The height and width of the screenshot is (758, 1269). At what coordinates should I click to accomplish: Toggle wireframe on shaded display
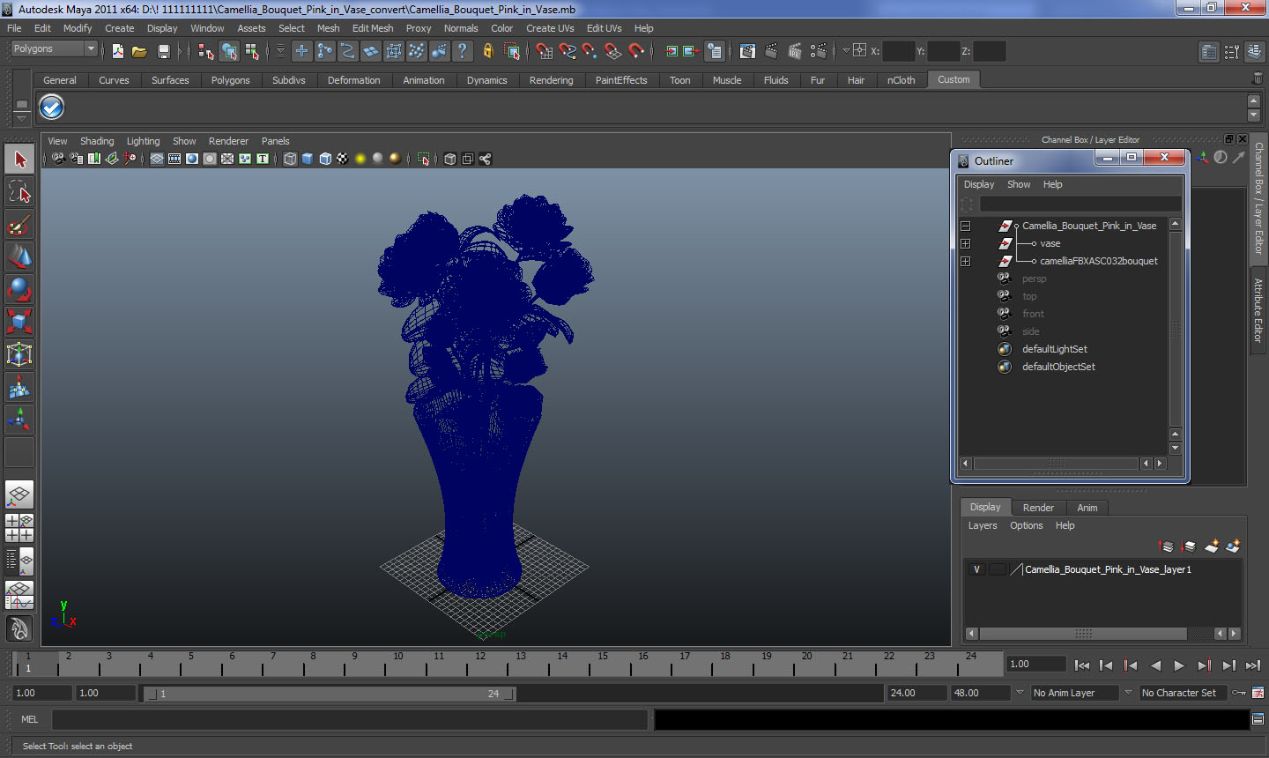pos(325,159)
